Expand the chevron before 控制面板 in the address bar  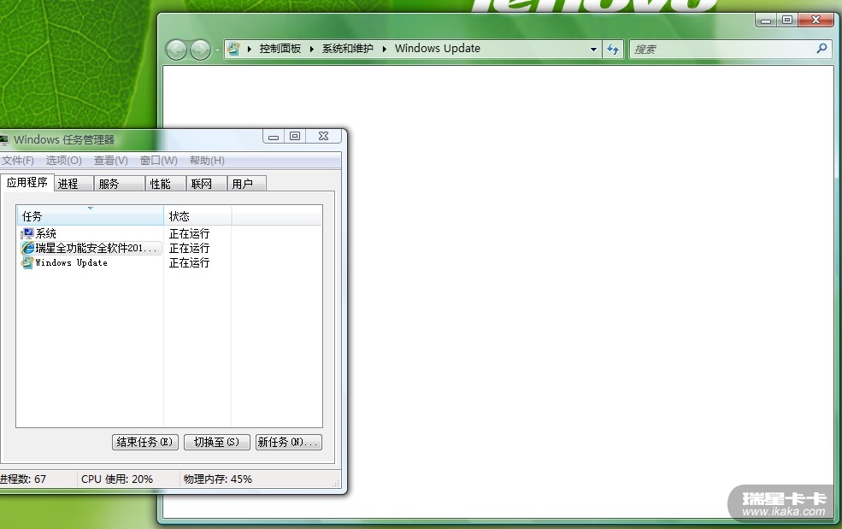pyautogui.click(x=250, y=49)
